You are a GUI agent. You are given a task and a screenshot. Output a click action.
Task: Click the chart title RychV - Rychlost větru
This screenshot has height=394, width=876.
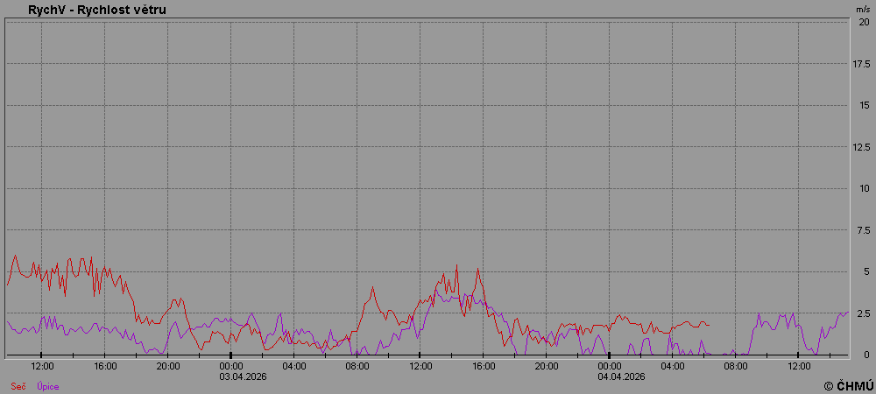coord(97,10)
